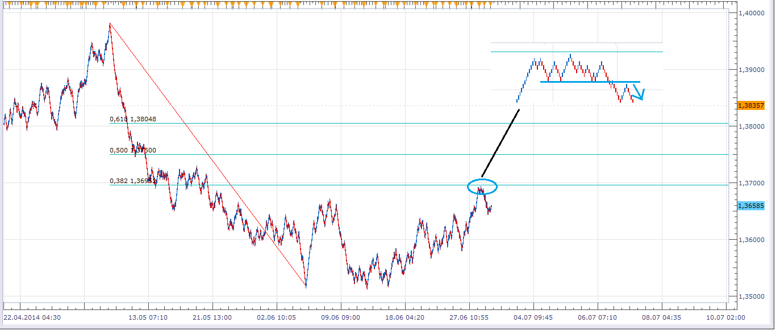Viewport: 776px width, 331px height.
Task: Click the 13.05 07:10 time axis label
Action: point(147,317)
